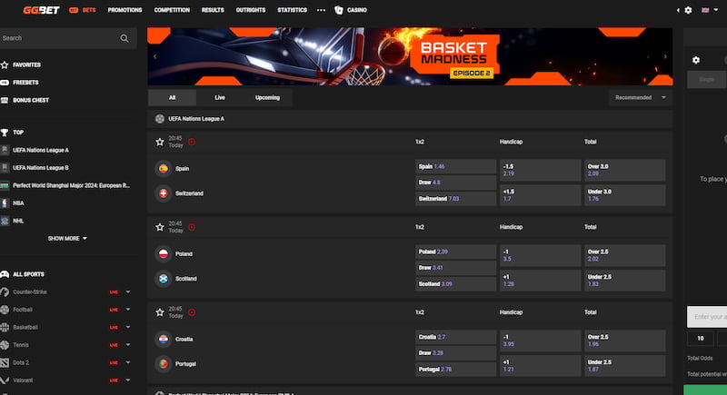Select Over 3.0 total odds 2.09

(x=624, y=170)
